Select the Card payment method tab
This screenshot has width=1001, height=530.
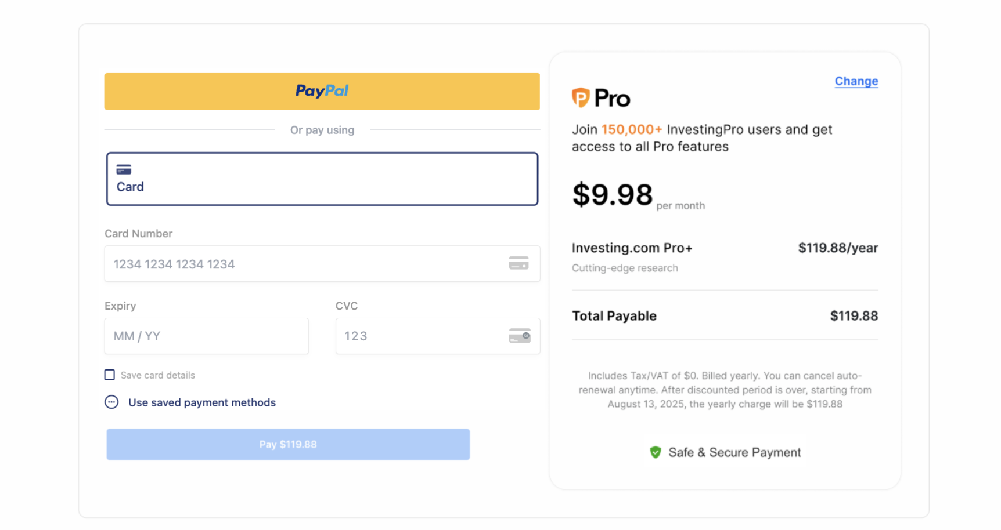click(x=322, y=179)
